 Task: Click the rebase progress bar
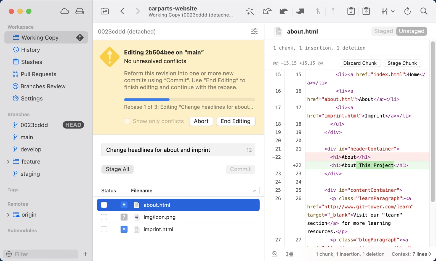click(x=189, y=100)
